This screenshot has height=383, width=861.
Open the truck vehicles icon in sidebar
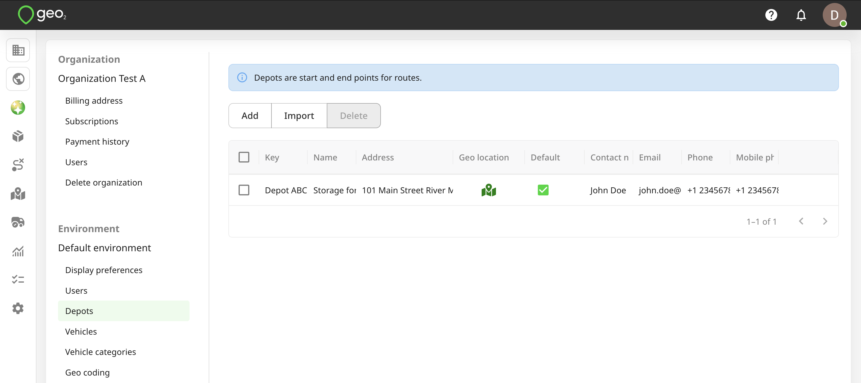(18, 222)
